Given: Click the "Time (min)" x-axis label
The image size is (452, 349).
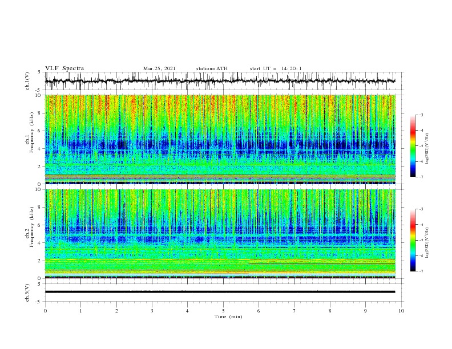Looking at the screenshot, I should 228,316.
